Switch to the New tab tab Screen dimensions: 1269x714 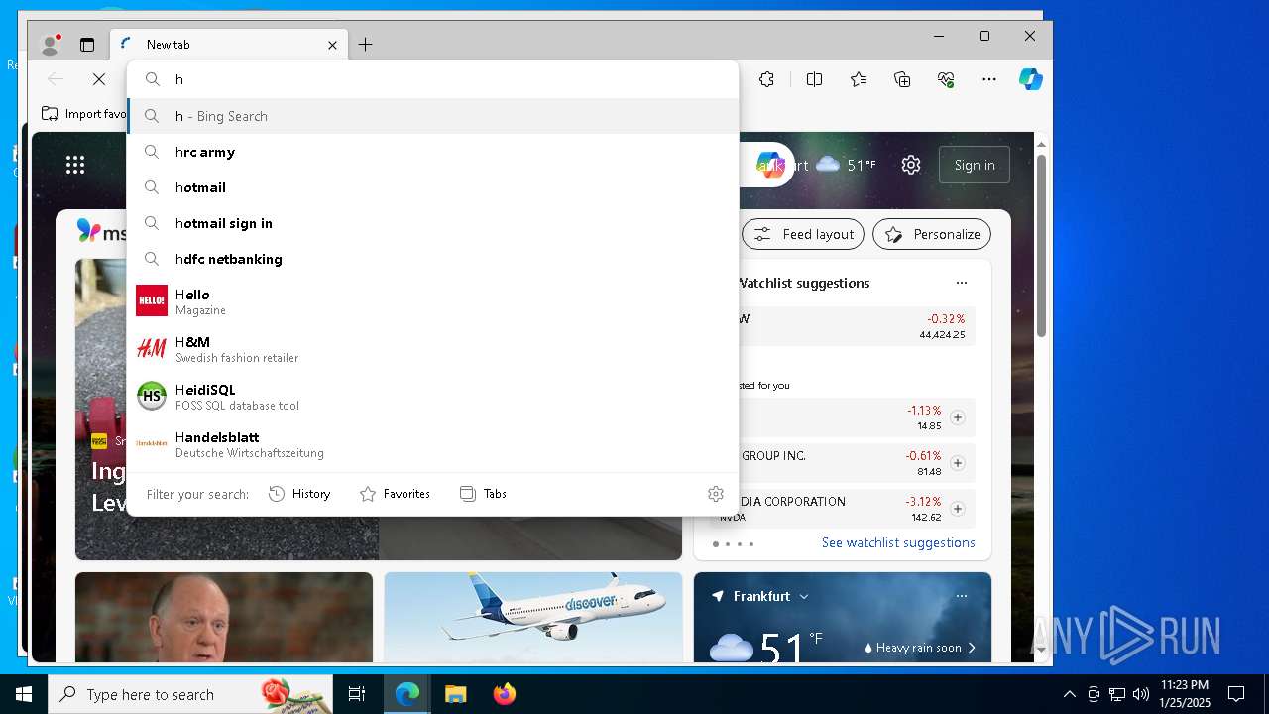tap(229, 45)
